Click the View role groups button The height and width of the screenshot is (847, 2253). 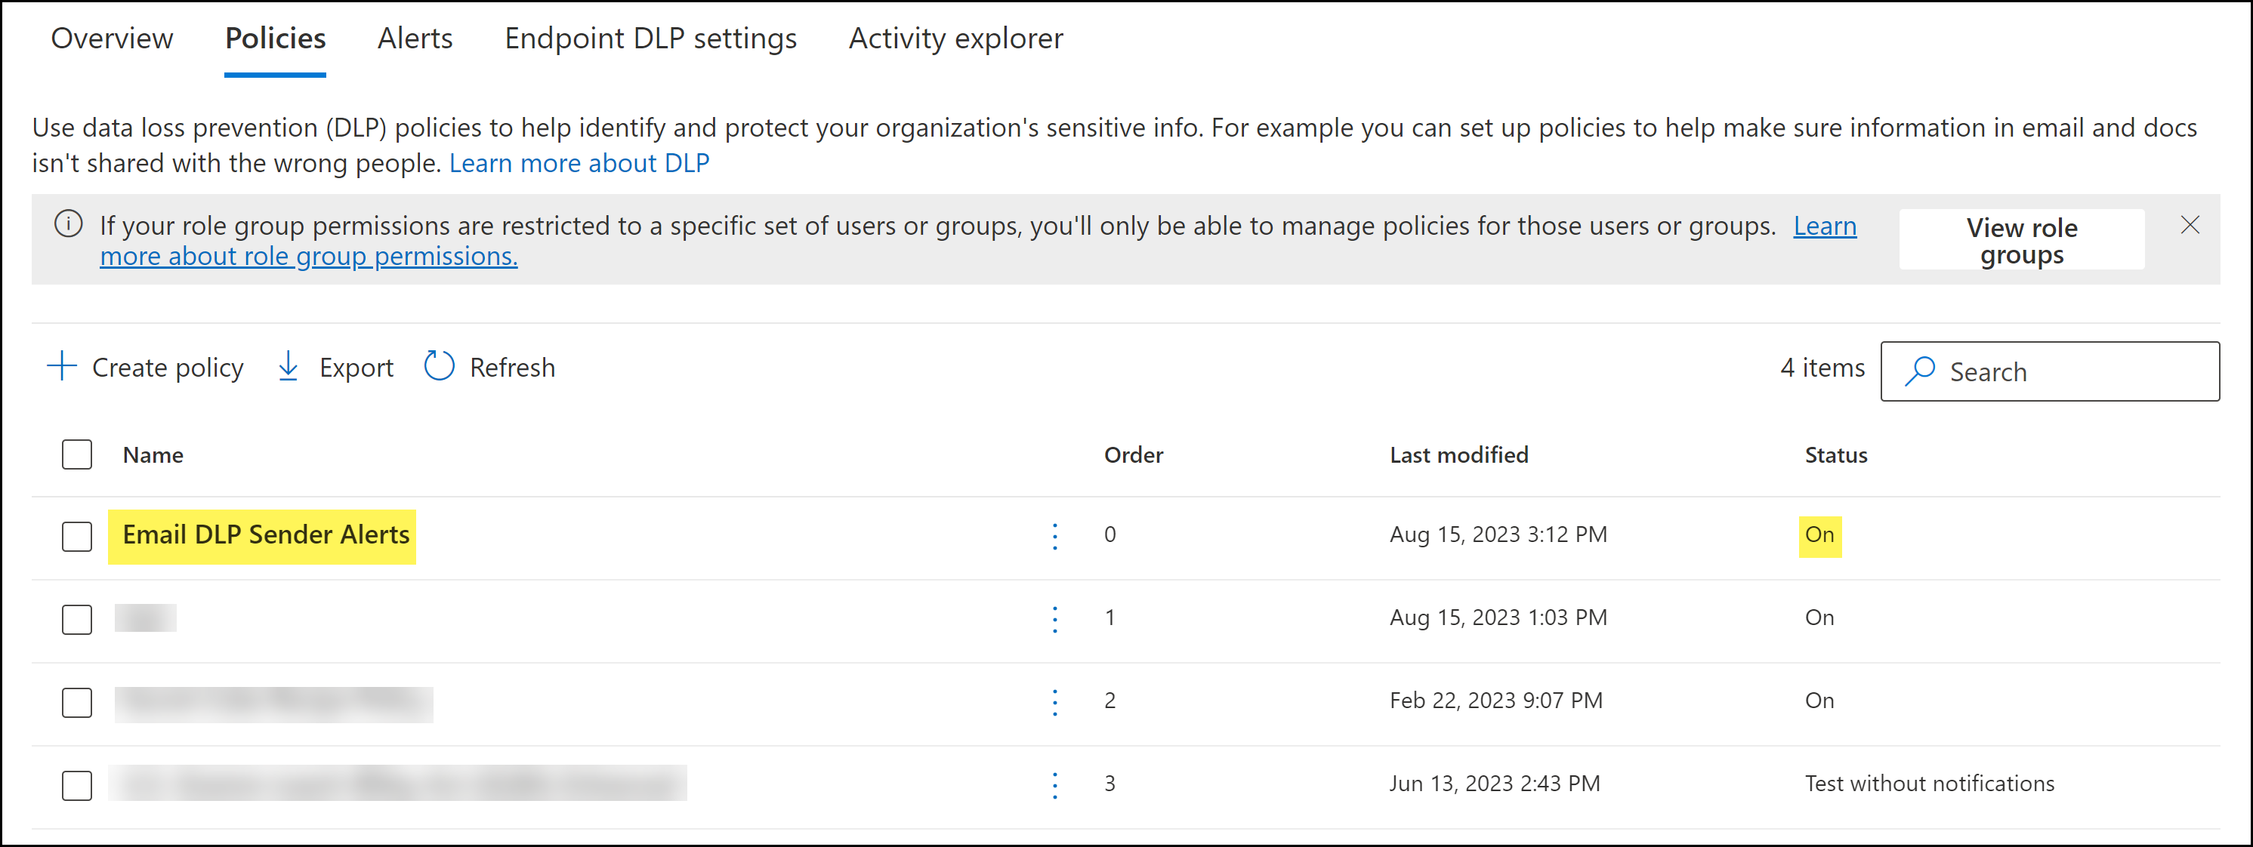click(x=2020, y=240)
